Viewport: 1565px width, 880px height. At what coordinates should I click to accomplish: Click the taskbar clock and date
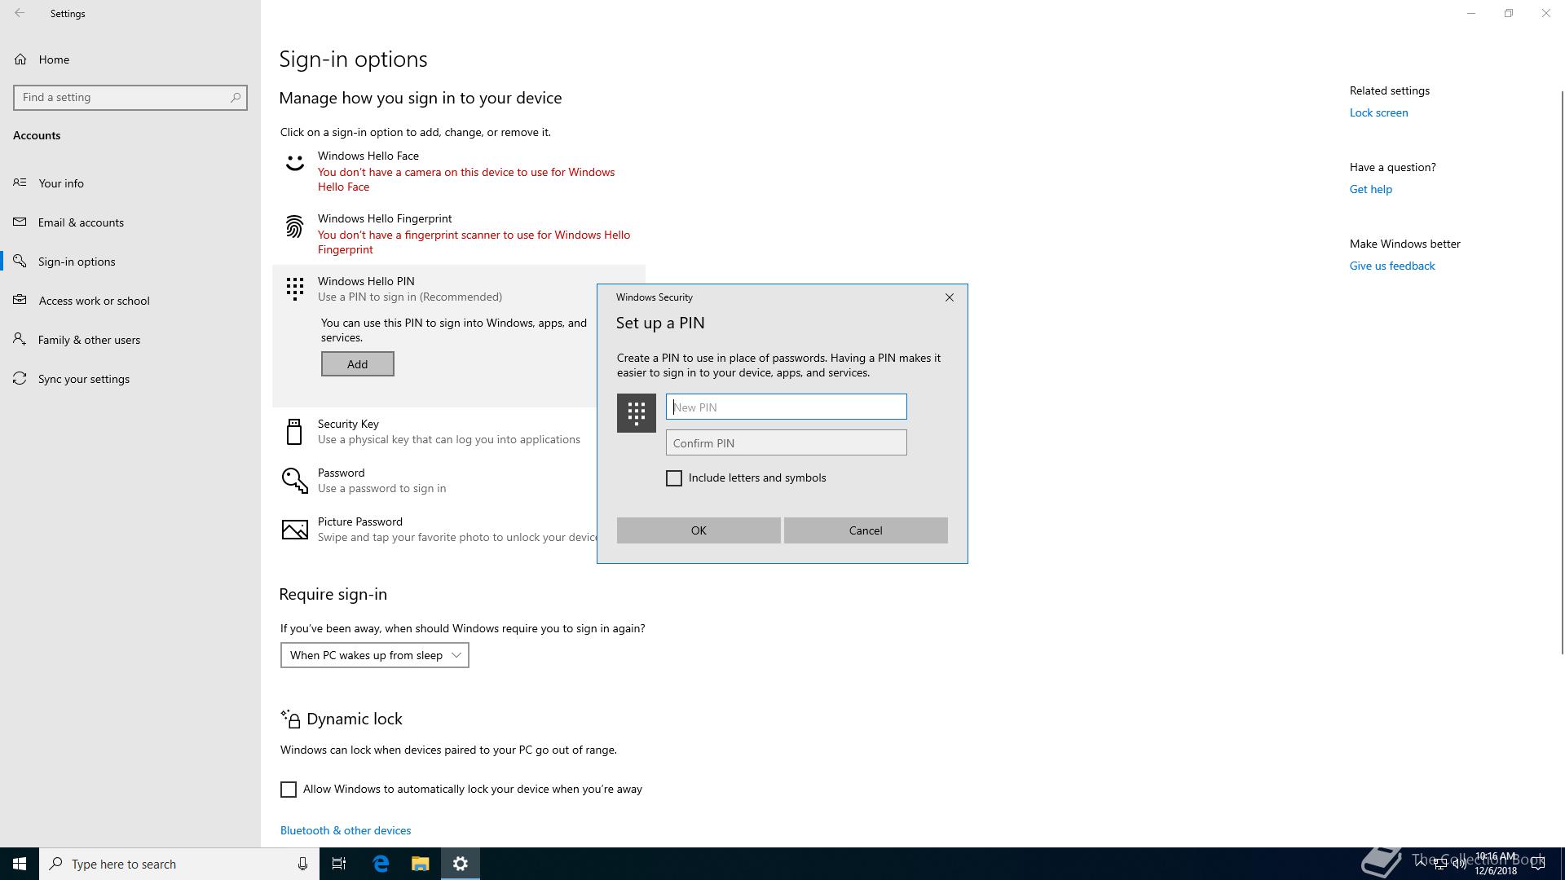click(1496, 864)
